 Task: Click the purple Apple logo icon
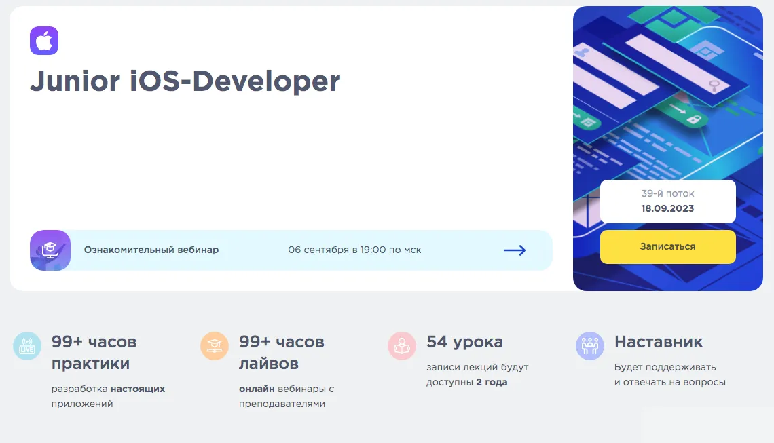pyautogui.click(x=44, y=41)
